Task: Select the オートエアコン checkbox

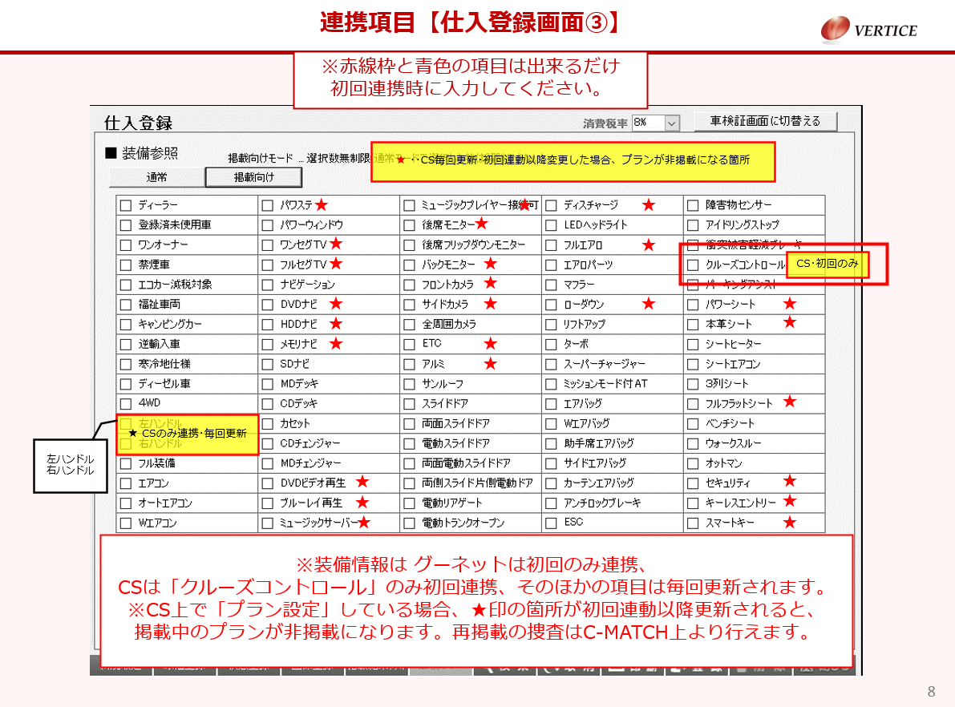Action: [126, 503]
